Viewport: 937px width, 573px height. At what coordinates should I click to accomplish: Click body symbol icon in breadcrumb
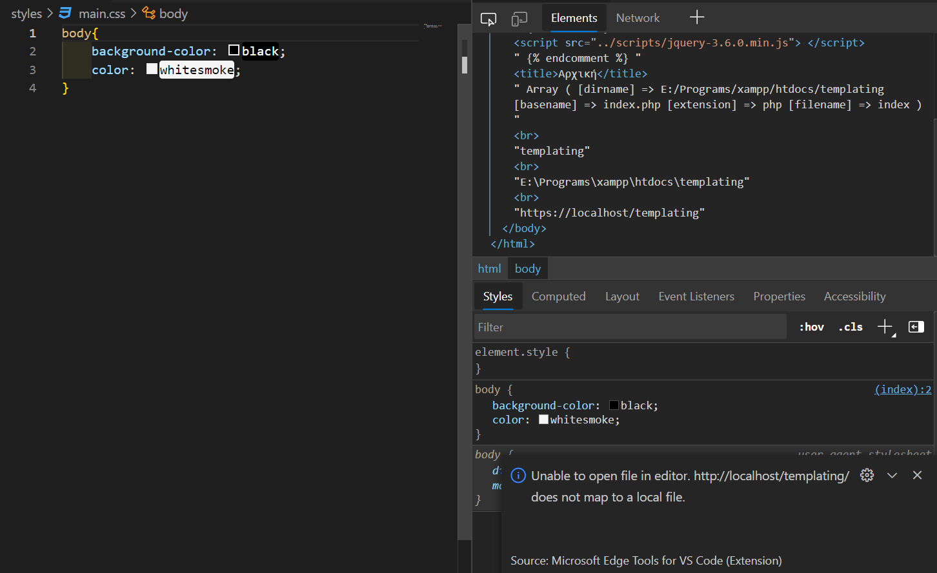pyautogui.click(x=149, y=13)
